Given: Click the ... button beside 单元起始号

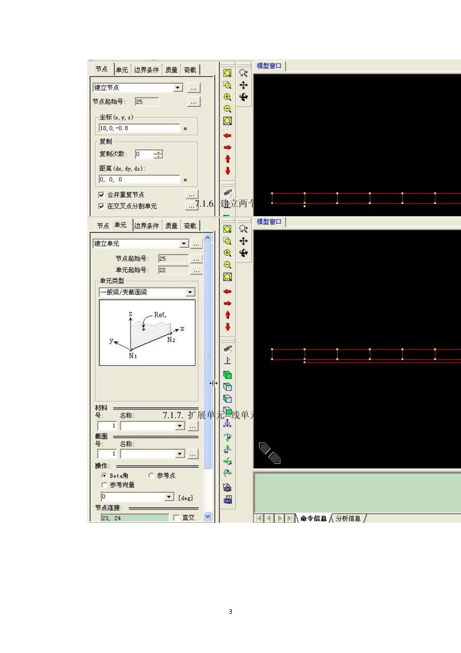Looking at the screenshot, I should coord(196,270).
